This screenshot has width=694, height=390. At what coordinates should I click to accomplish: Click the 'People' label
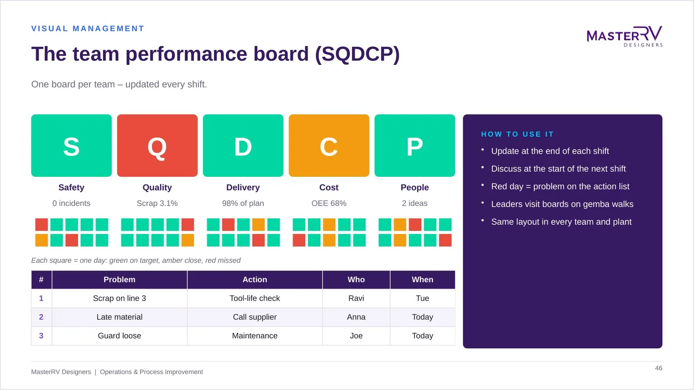(x=415, y=188)
